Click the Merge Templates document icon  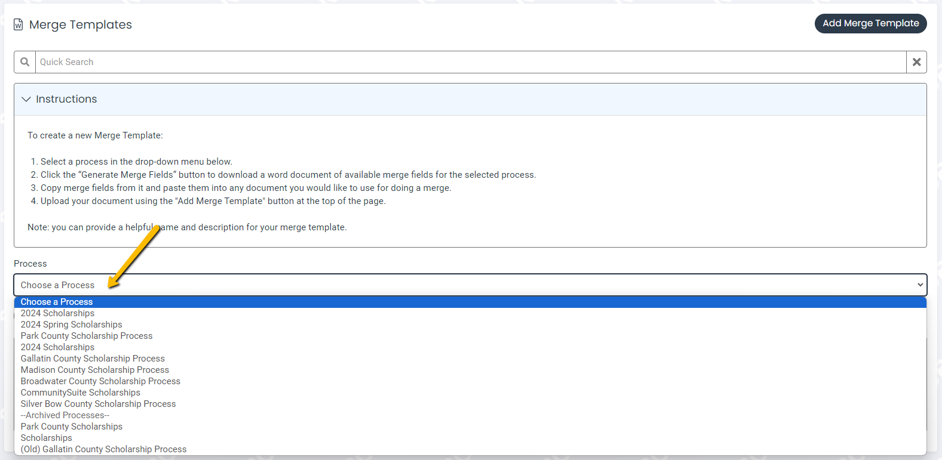19,24
